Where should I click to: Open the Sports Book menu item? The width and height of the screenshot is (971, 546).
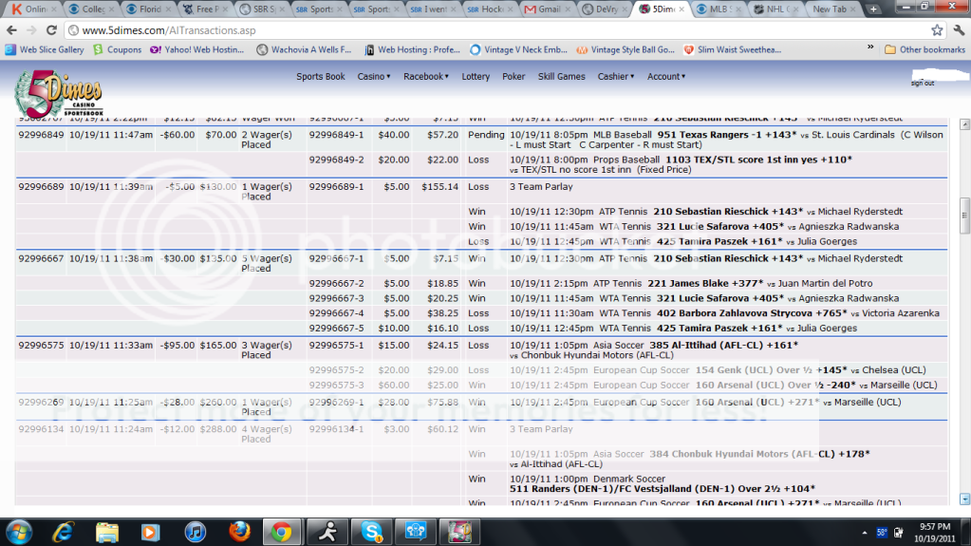click(x=321, y=77)
